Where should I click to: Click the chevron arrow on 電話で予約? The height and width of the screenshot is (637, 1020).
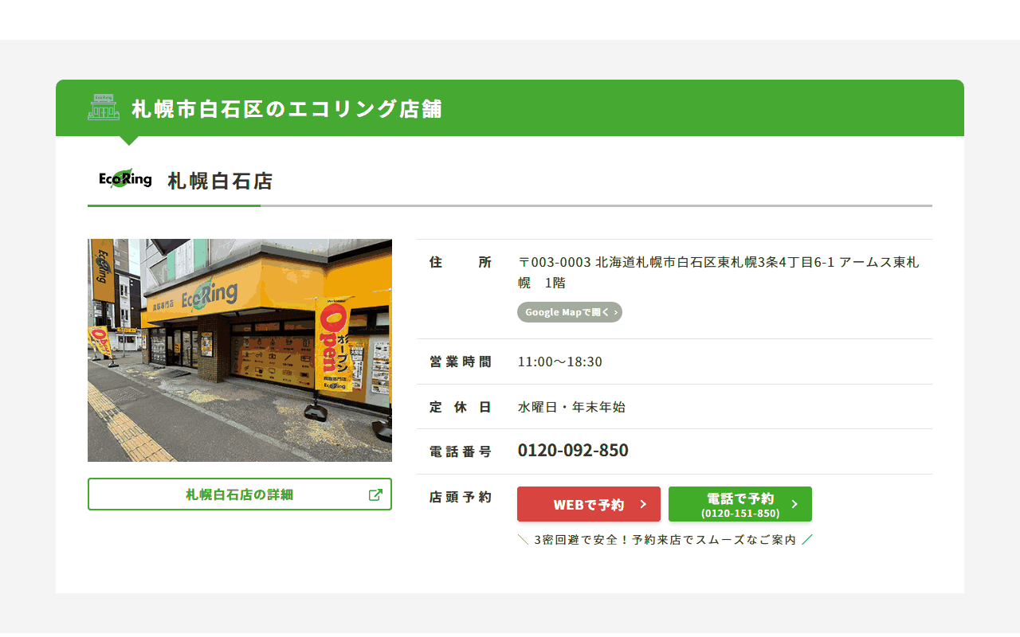click(x=794, y=504)
